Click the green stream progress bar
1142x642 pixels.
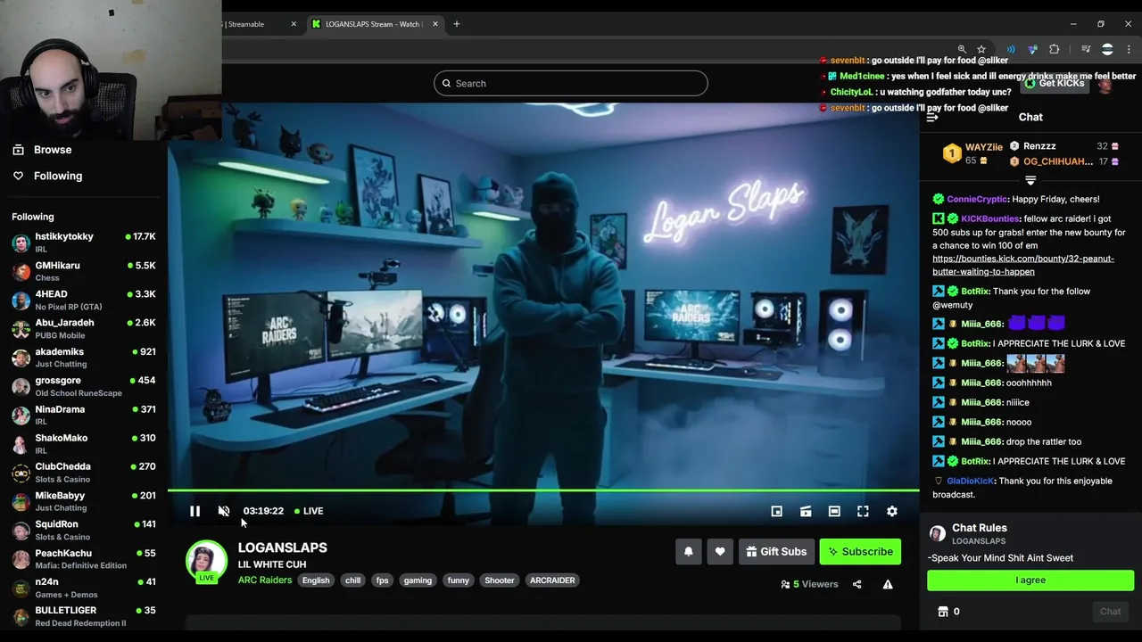543,490
